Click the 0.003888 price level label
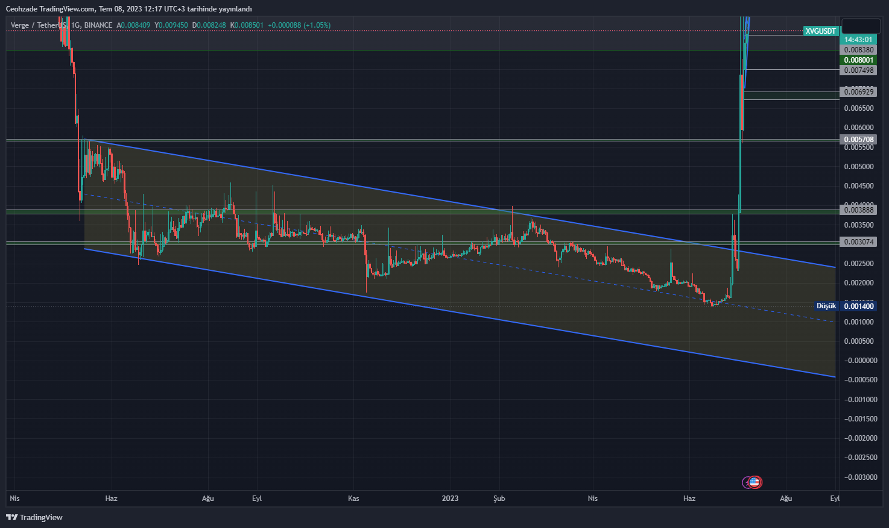The height and width of the screenshot is (528, 889). tap(858, 210)
